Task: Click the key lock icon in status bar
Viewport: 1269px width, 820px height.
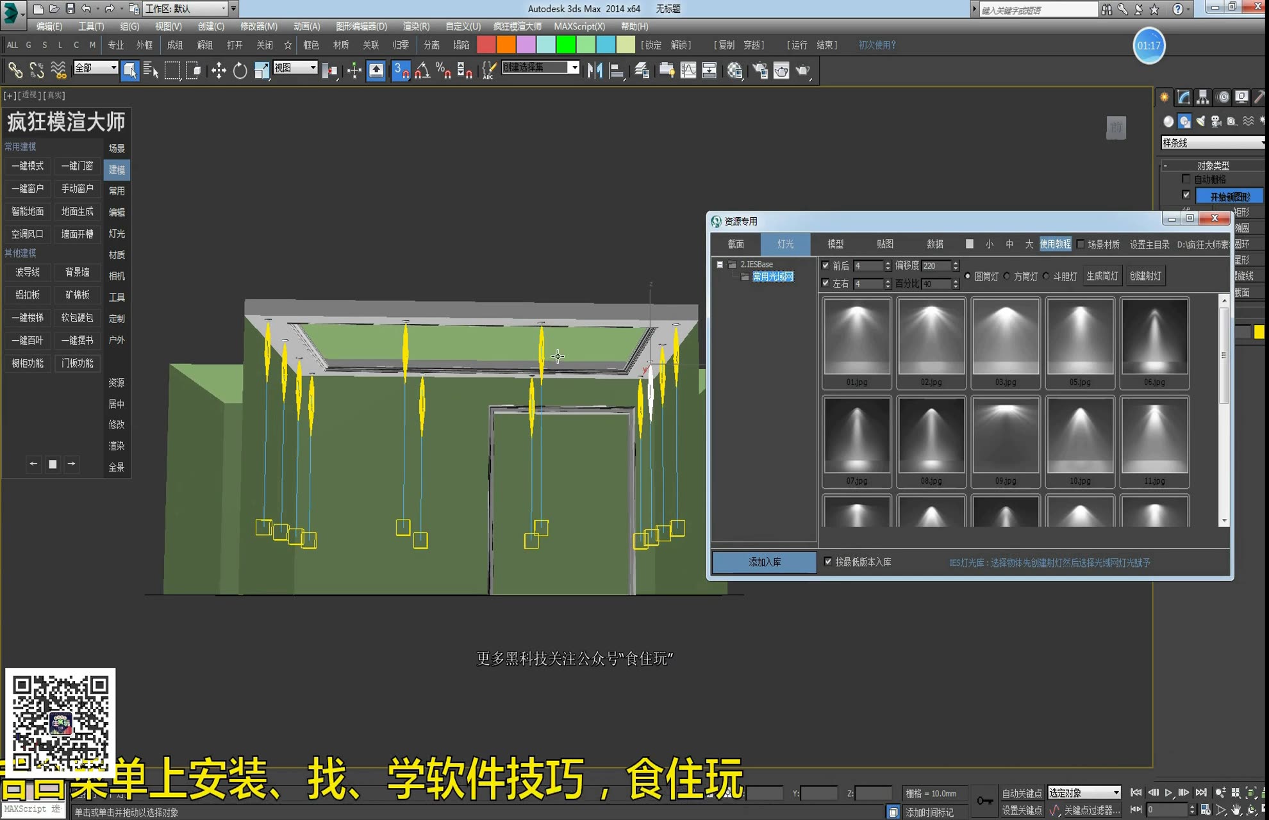Action: pyautogui.click(x=984, y=801)
